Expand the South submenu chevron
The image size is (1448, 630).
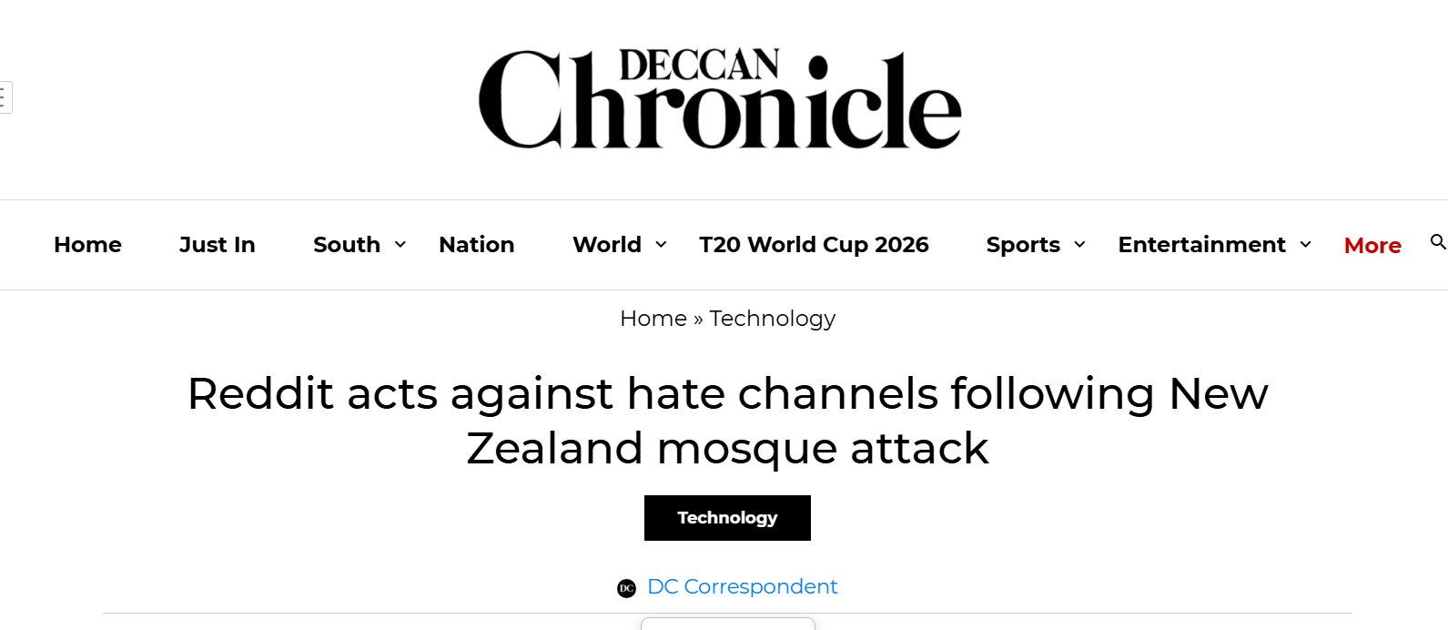[x=400, y=244]
